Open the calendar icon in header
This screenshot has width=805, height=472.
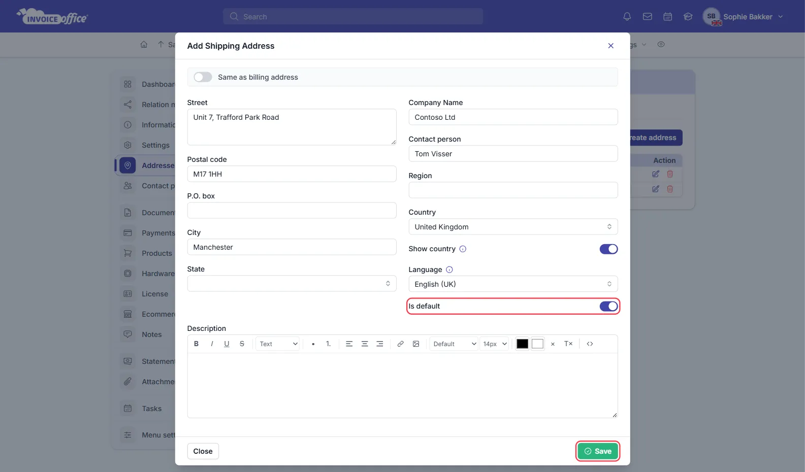click(x=668, y=17)
